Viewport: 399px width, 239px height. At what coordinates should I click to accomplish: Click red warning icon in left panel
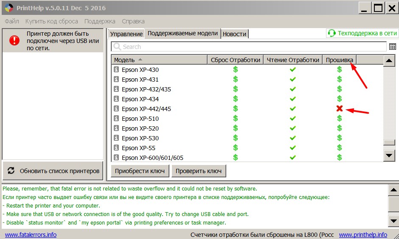tap(14, 40)
